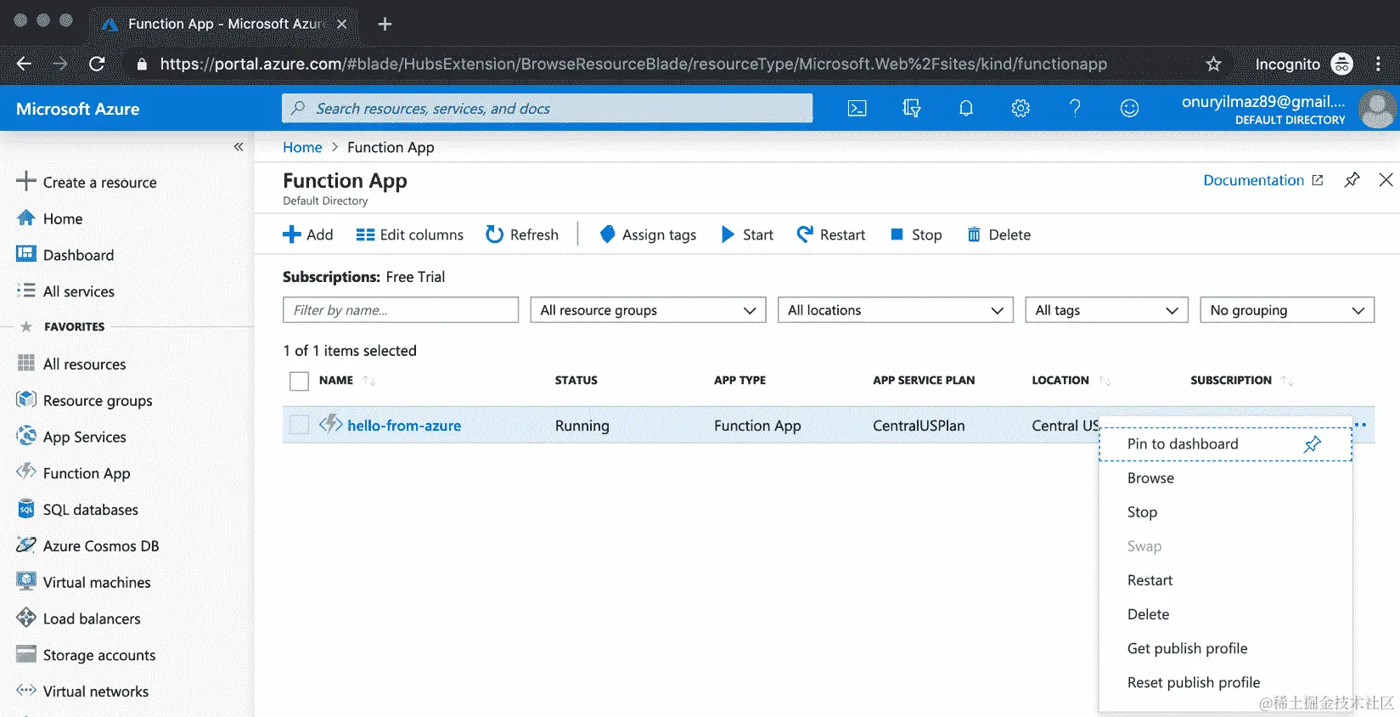Open App Services in sidebar
Viewport: 1400px width, 717px height.
pyautogui.click(x=71, y=437)
